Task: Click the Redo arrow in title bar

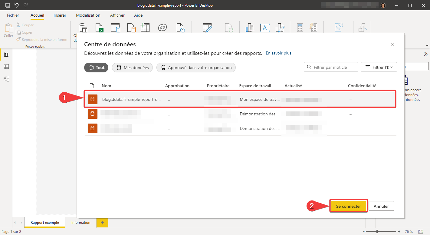Action: [26, 5]
